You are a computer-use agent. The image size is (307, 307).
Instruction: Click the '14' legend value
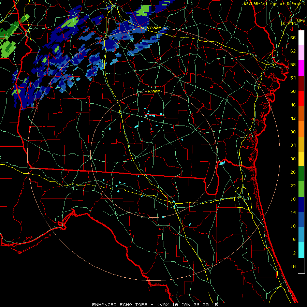pyautogui.click(x=293, y=213)
